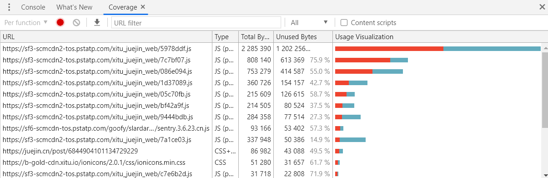Select the 7a1ce03.js row URL
Image resolution: width=548 pixels, height=178 pixels.
pos(97,139)
